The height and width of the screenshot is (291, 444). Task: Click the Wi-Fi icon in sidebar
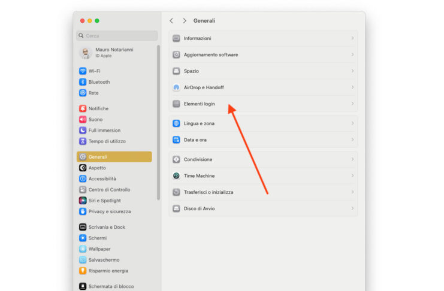click(x=83, y=71)
